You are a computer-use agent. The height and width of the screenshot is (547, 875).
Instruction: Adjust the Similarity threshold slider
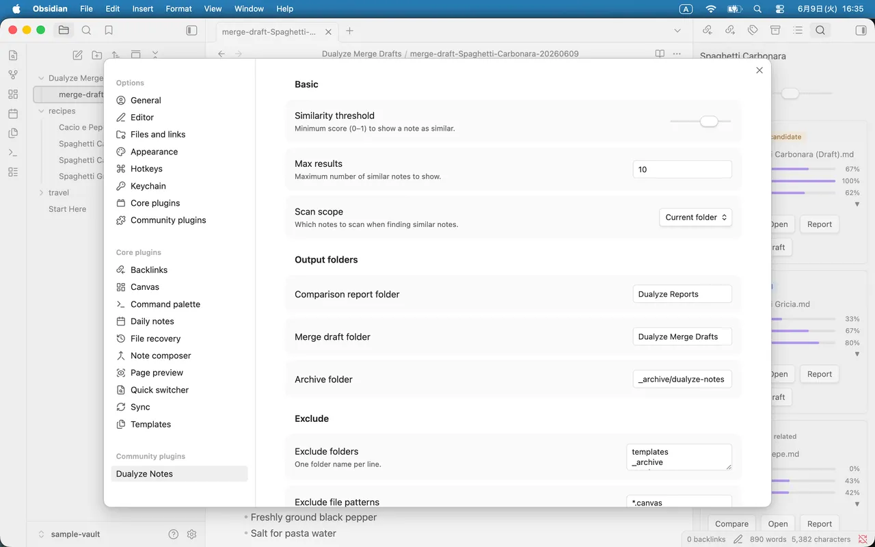(x=701, y=121)
